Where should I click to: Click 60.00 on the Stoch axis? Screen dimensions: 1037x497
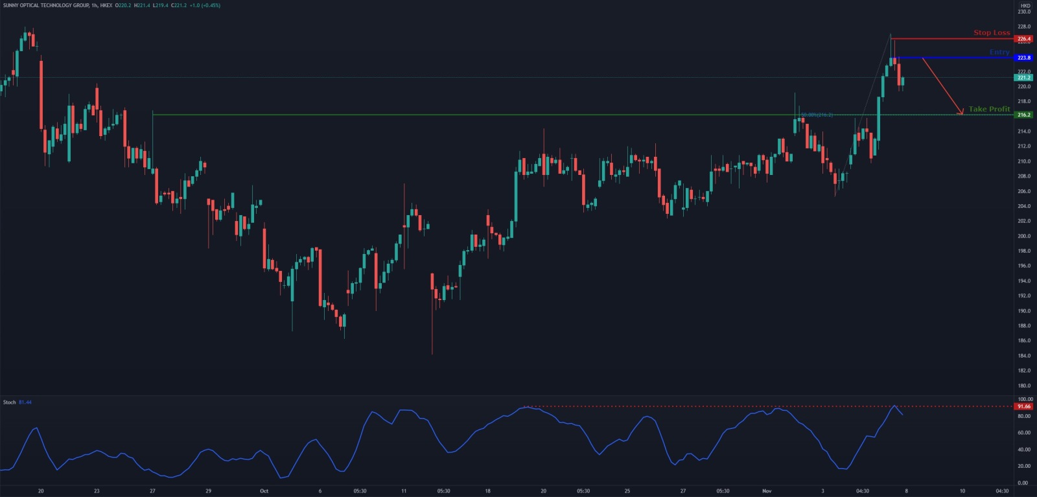pyautogui.click(x=1024, y=433)
